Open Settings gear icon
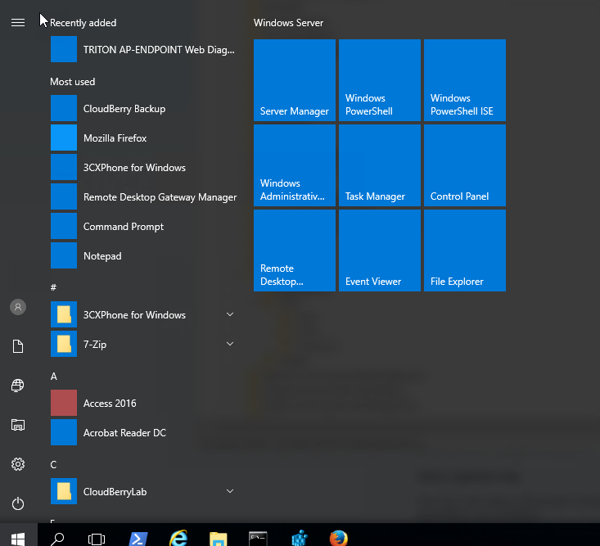The width and height of the screenshot is (600, 546). click(x=17, y=464)
